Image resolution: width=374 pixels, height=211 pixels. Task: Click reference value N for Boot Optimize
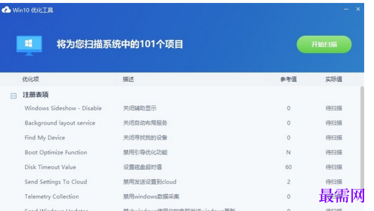point(288,152)
